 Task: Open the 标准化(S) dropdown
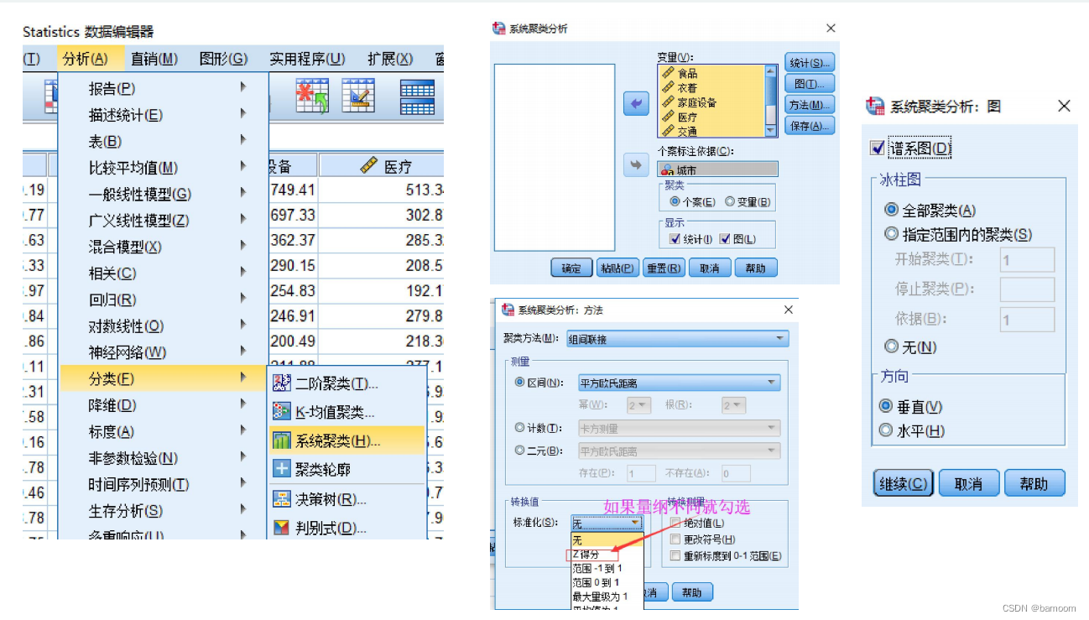click(x=607, y=524)
